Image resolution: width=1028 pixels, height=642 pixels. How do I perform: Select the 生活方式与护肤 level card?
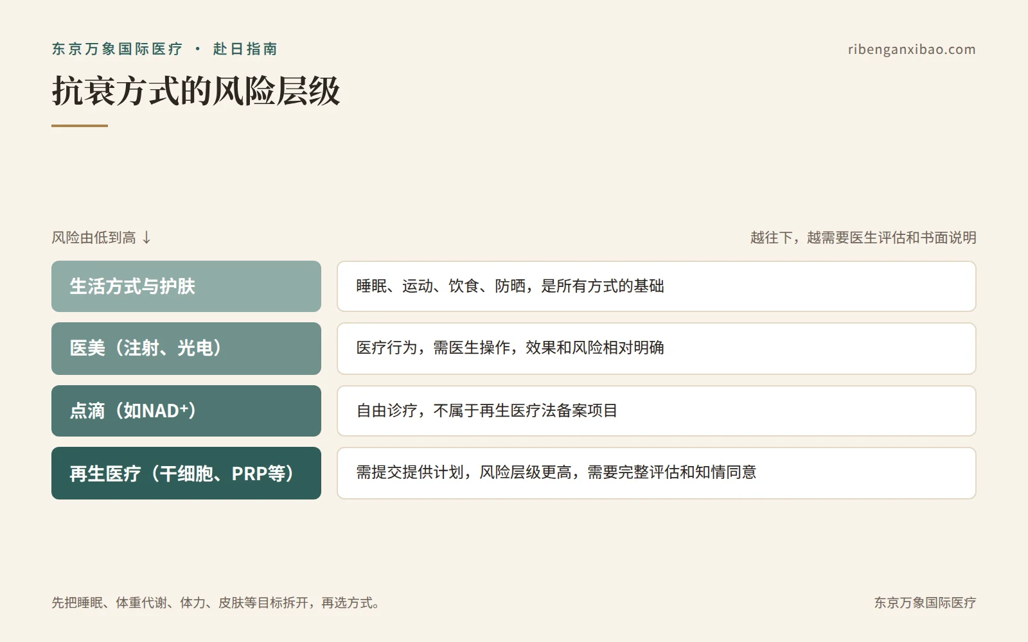point(186,286)
